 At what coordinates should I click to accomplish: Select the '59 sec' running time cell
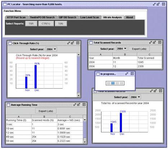coord(19,141)
